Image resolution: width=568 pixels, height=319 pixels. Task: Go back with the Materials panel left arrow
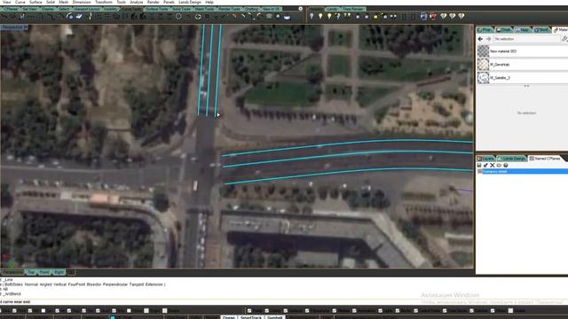480,39
